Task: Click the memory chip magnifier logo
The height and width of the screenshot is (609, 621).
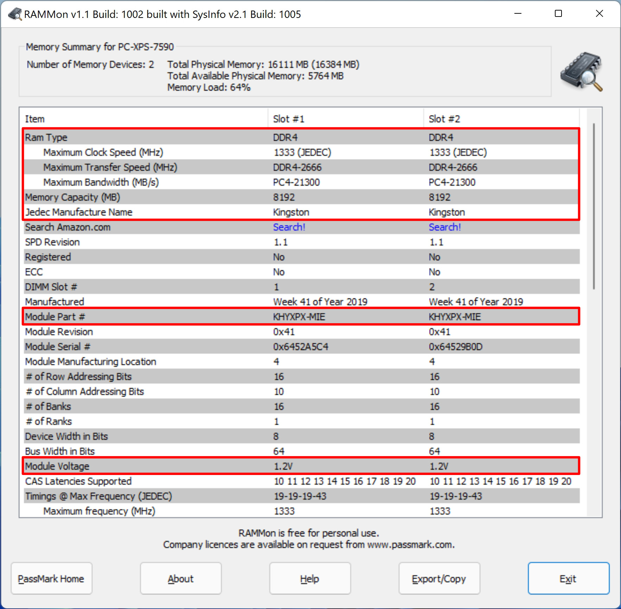Action: (x=582, y=71)
